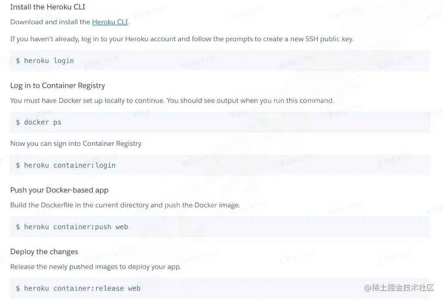Viewport: 443px width, 301px height.
Task: Click the Log in to Container Registry heading
Action: (57, 86)
